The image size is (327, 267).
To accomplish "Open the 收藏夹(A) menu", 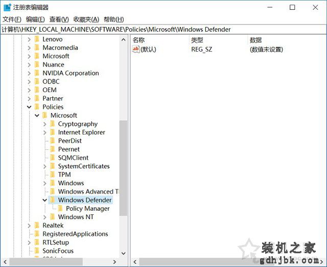I will click(86, 19).
